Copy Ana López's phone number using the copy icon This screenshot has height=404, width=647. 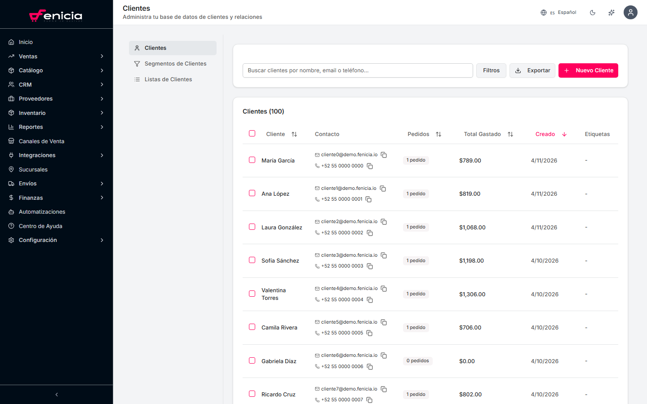(369, 199)
